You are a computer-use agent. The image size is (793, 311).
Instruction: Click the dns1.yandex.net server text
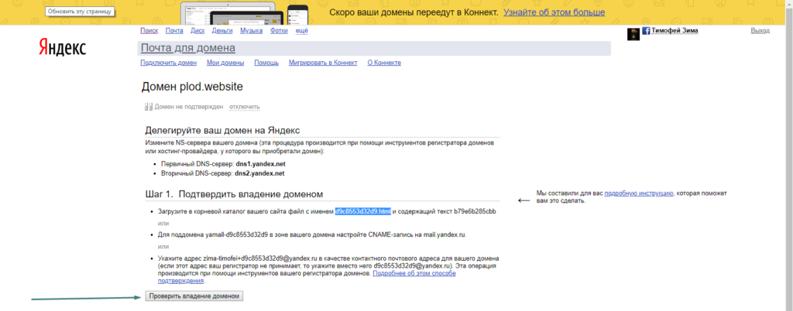click(x=262, y=165)
